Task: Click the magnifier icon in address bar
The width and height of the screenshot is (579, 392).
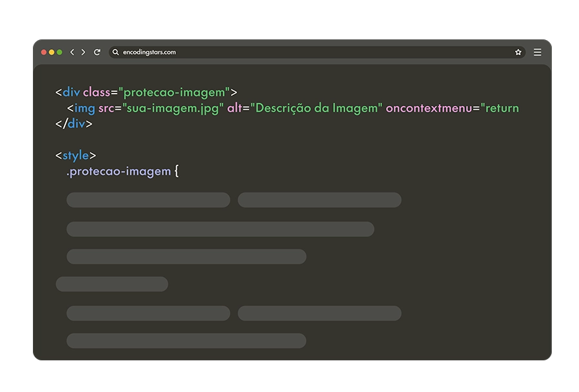Action: [x=116, y=52]
